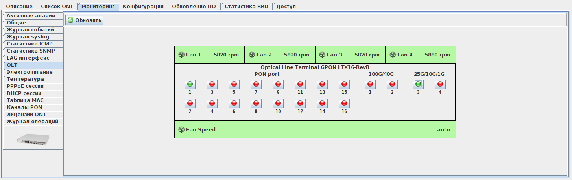
Task: Select the Мониторинг tab
Action: 98,7
